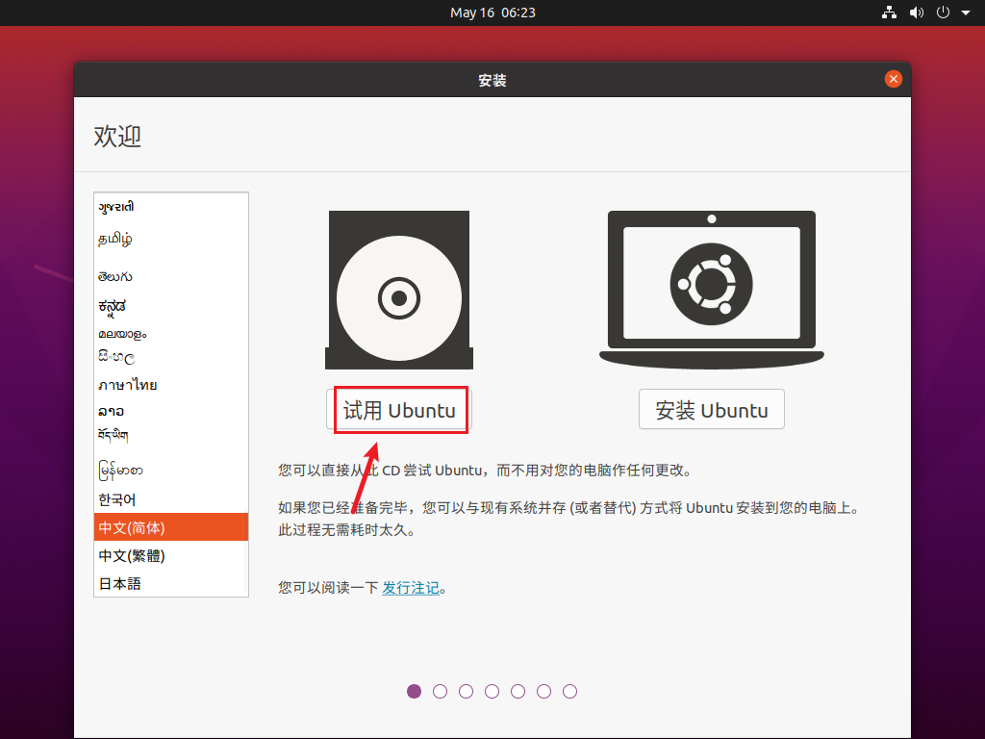This screenshot has height=739, width=985.
Task: Close the 安装 installer window
Action: click(x=894, y=79)
